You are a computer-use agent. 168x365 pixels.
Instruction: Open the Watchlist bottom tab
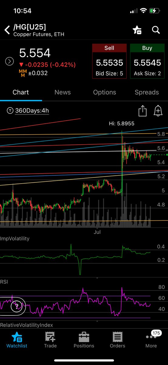17,340
